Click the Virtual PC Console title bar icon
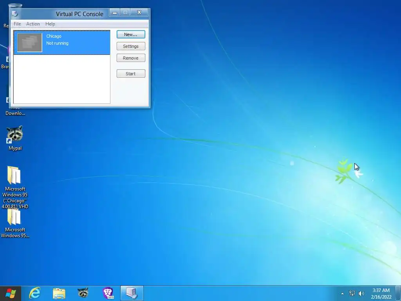Screen dimensions: 401x301 pyautogui.click(x=14, y=14)
